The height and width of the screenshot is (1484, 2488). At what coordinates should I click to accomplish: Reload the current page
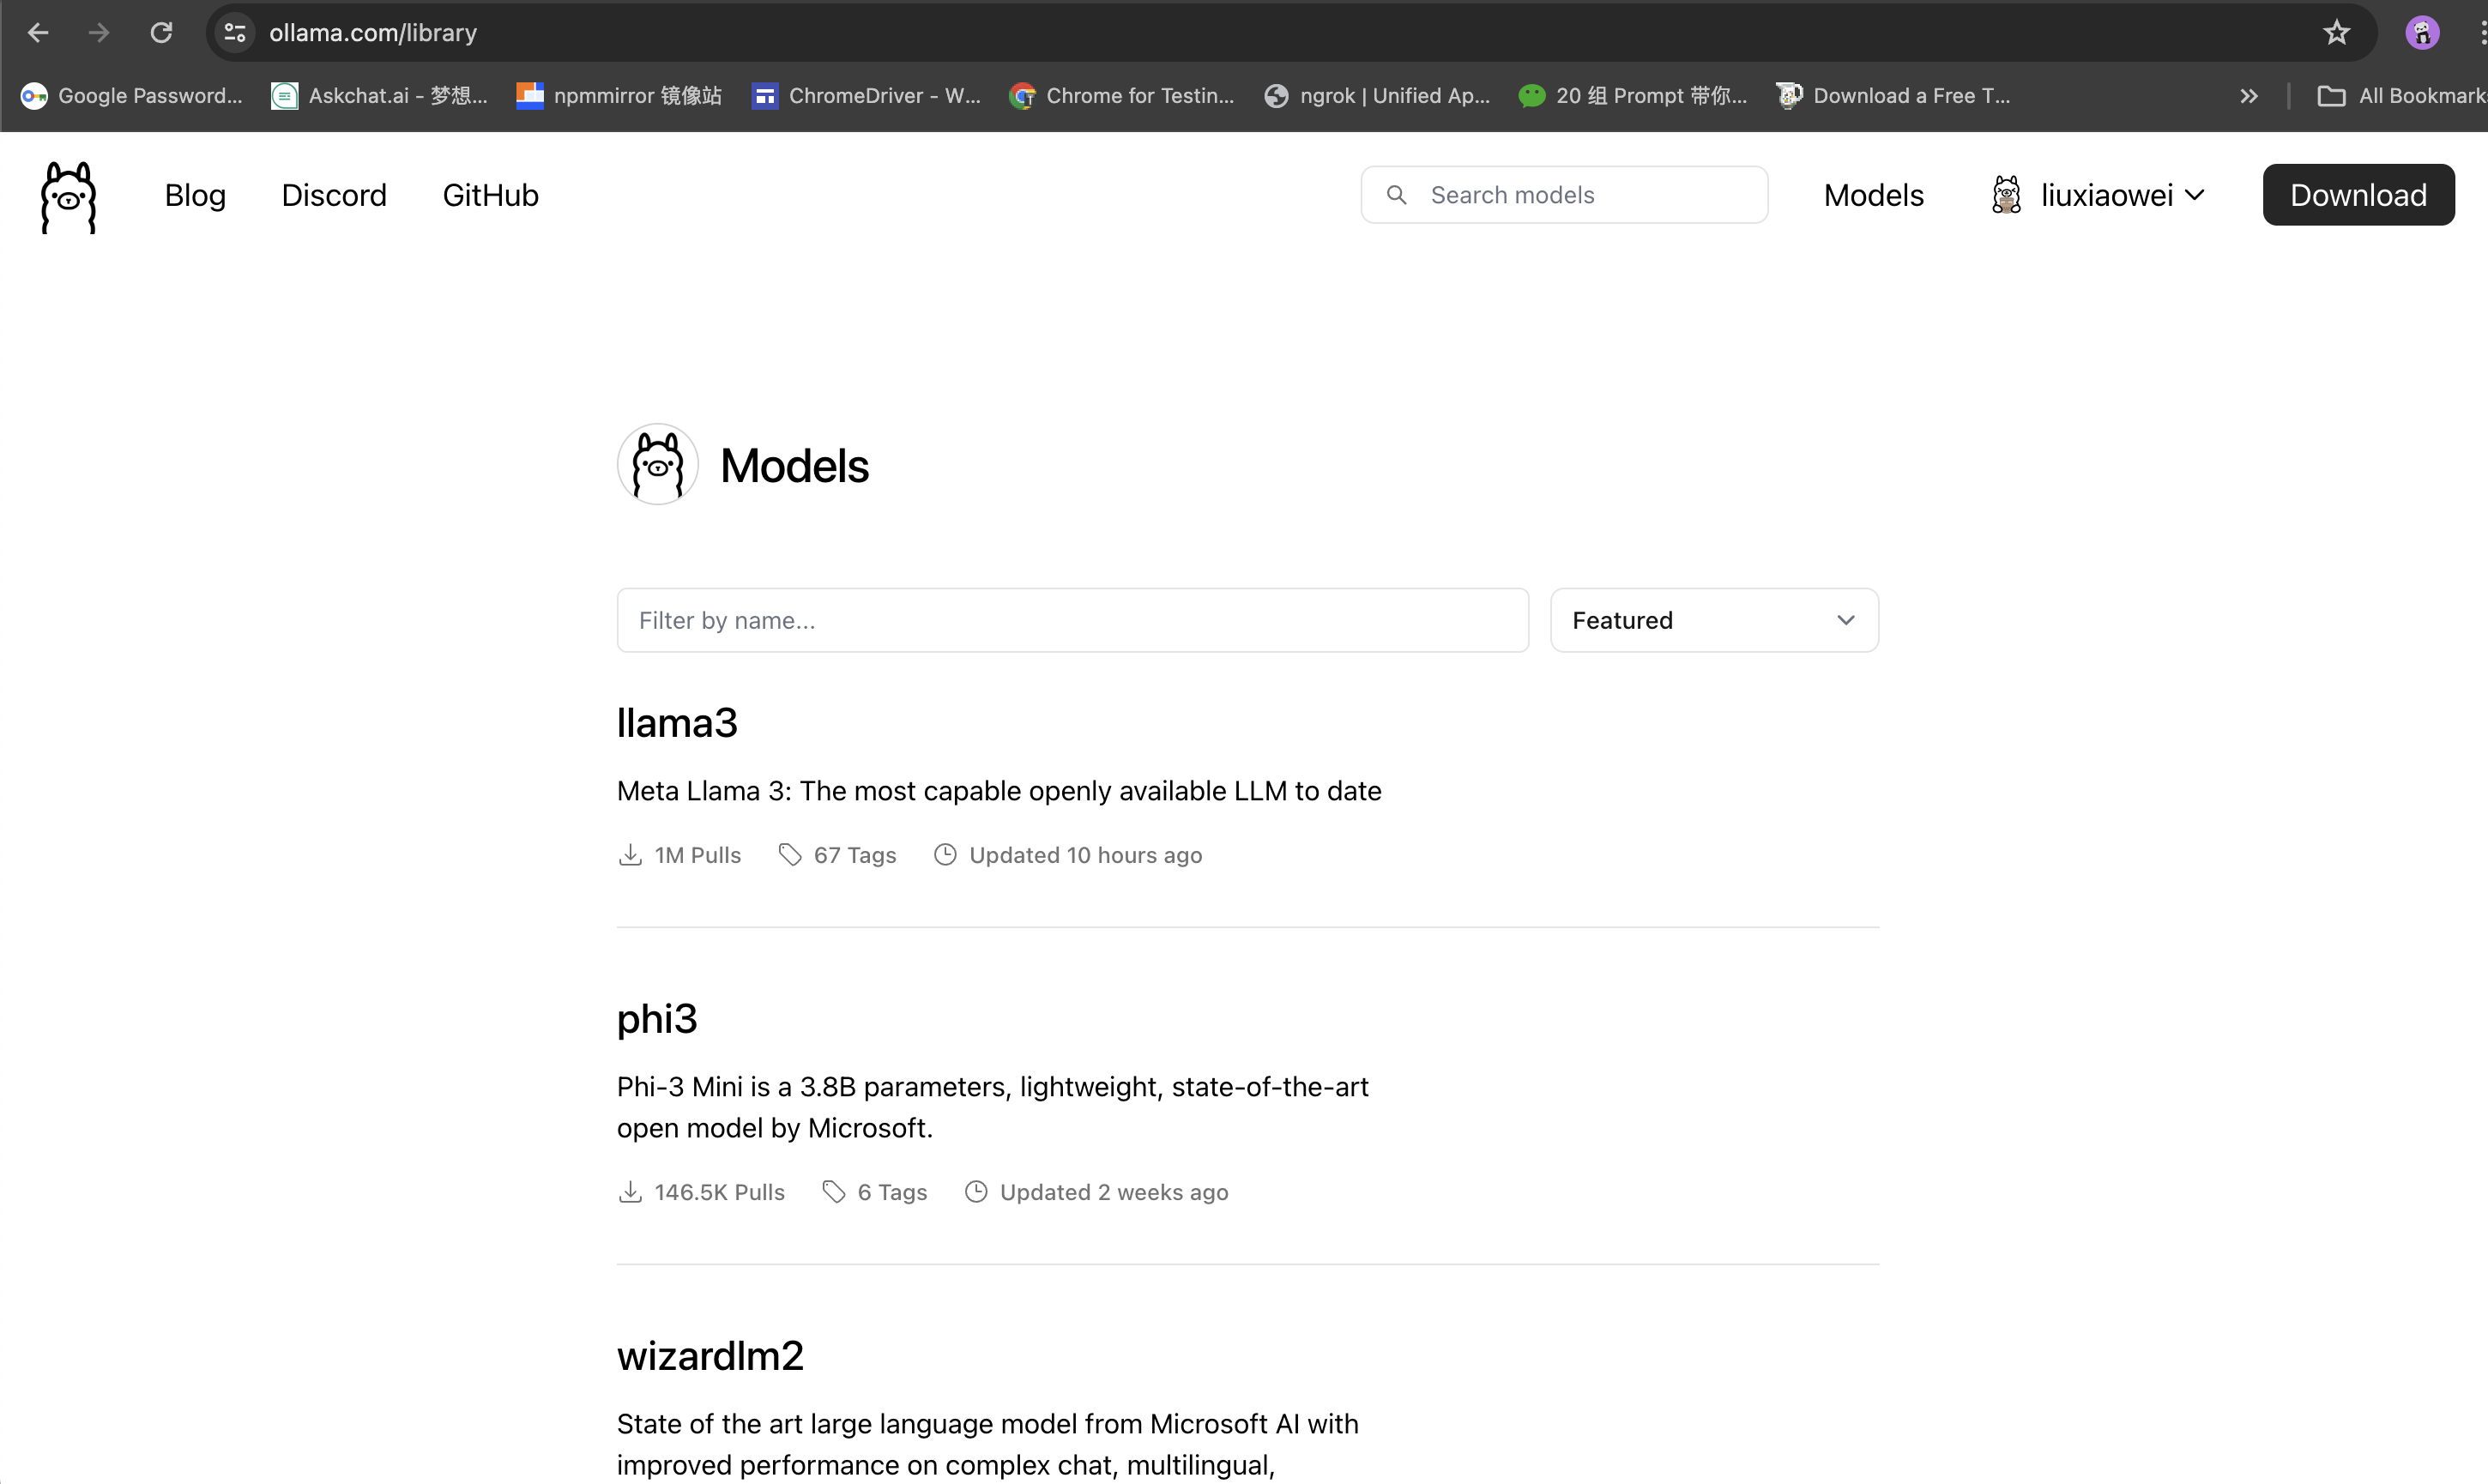click(x=161, y=33)
